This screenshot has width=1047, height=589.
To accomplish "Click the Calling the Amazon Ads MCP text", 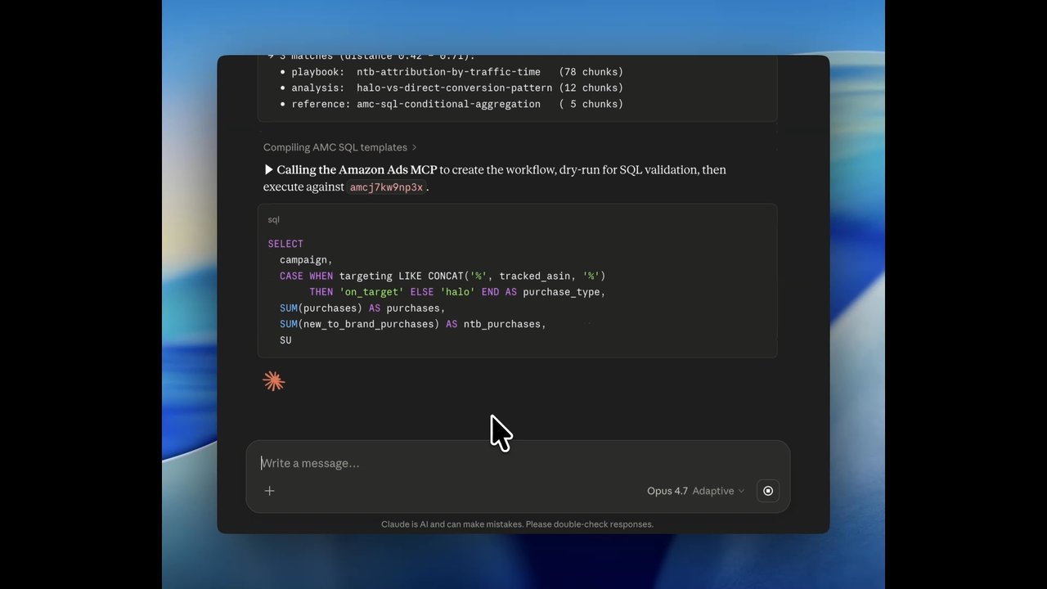I will pos(357,170).
